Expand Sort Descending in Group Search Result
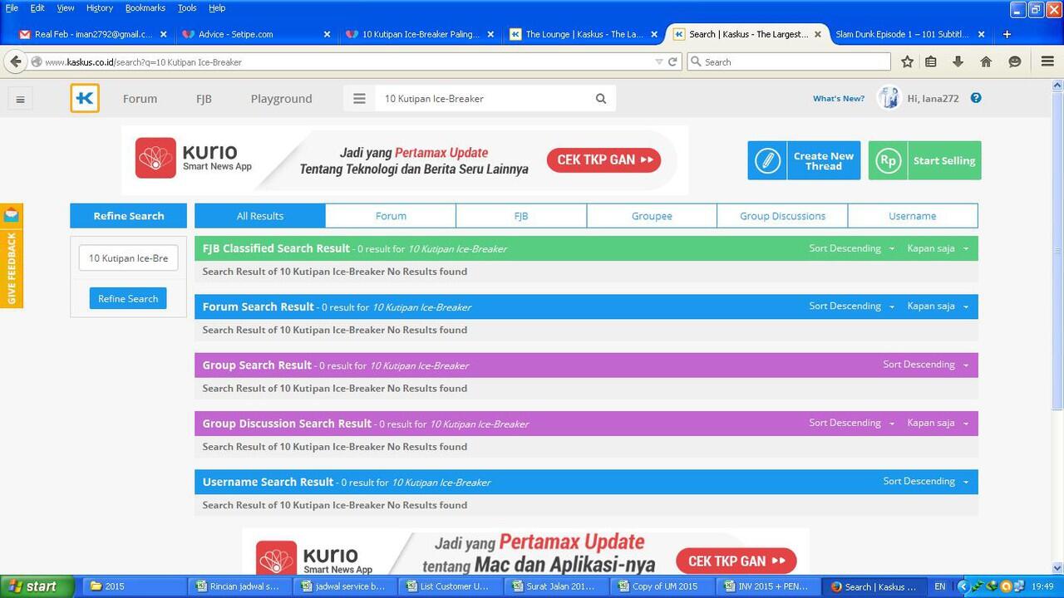The width and height of the screenshot is (1064, 598). pos(925,365)
